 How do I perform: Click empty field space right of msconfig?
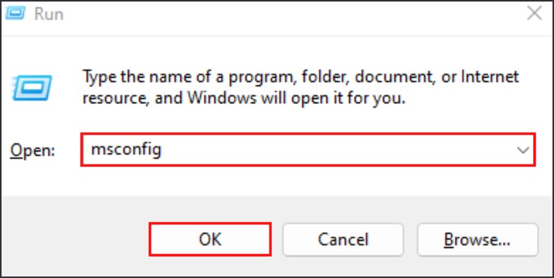pyautogui.click(x=336, y=150)
